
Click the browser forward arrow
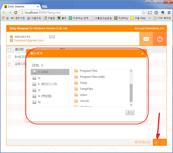[10, 13]
